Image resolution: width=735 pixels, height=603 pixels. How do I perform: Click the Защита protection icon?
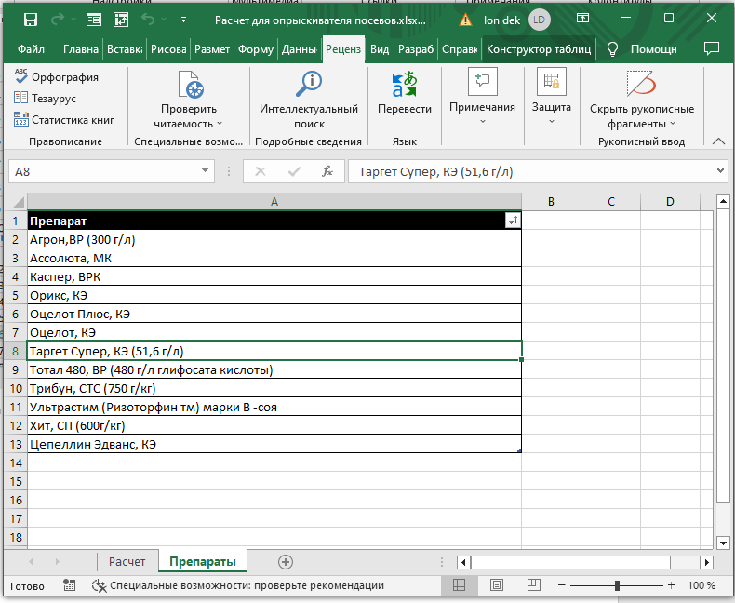(x=551, y=82)
